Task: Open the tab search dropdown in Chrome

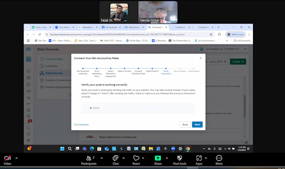Action: tap(27, 27)
